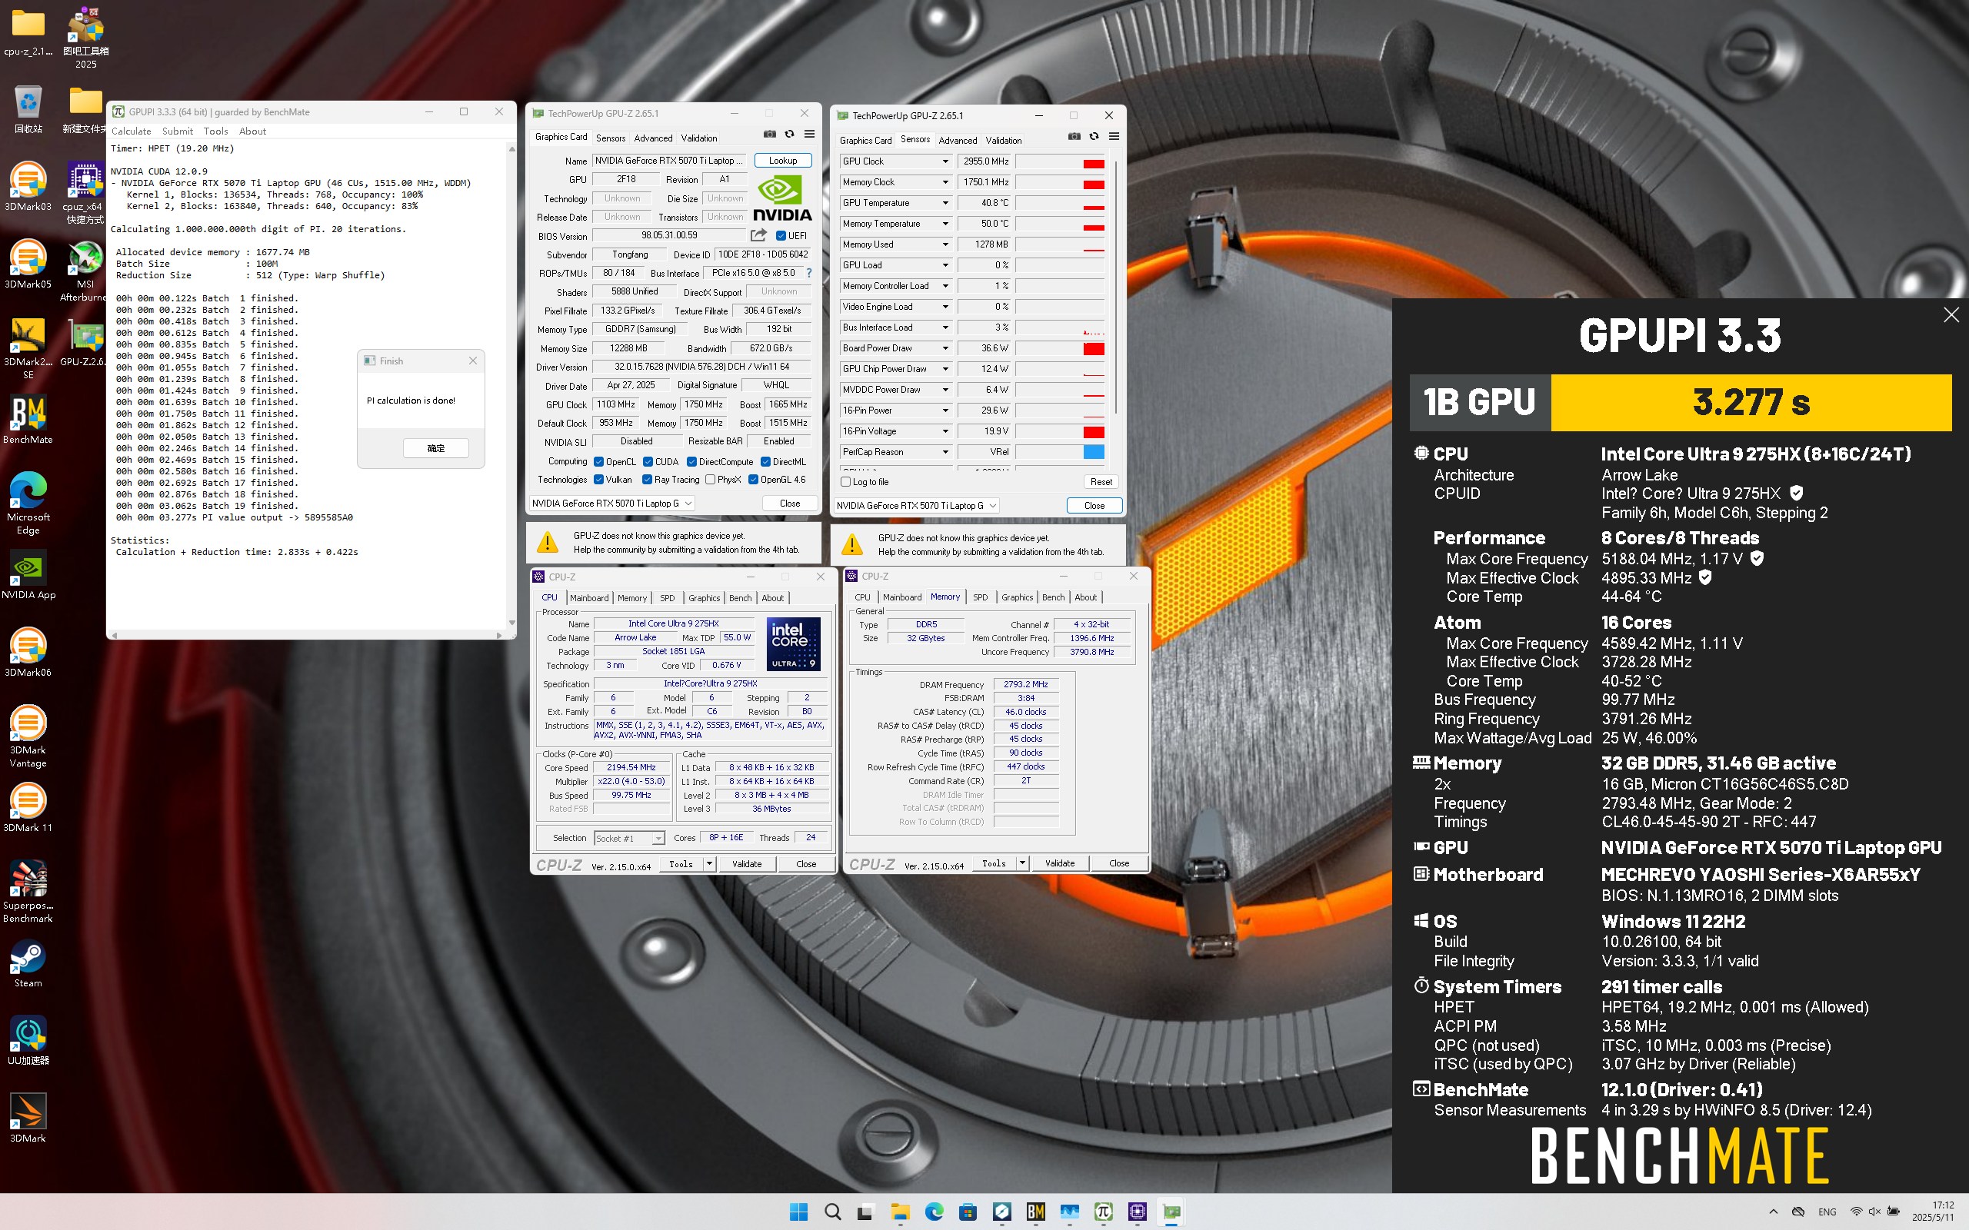Toggle the CUDA checkbox in GPU-Z
Viewport: 1969px width, 1230px height.
(648, 462)
